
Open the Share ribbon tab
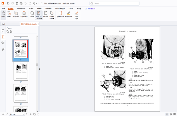(71, 9)
